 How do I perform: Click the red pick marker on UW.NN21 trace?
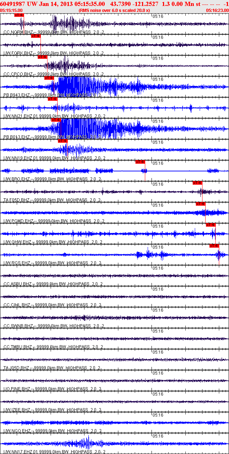52,99
